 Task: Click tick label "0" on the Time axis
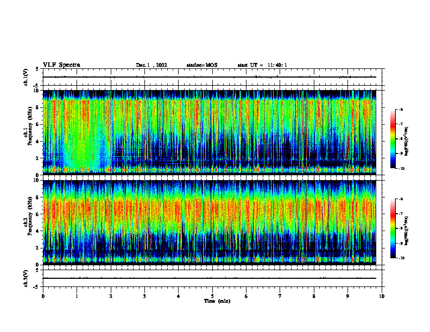43,296
